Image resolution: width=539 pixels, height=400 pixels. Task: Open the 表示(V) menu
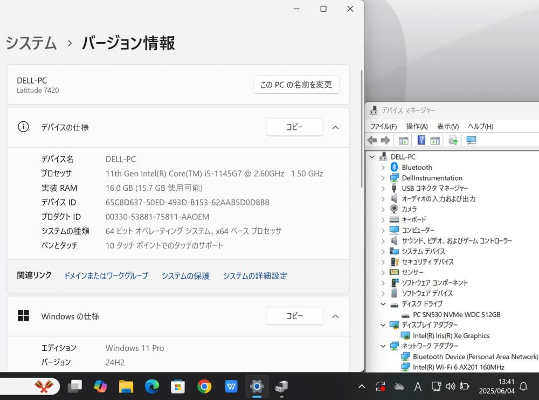447,127
